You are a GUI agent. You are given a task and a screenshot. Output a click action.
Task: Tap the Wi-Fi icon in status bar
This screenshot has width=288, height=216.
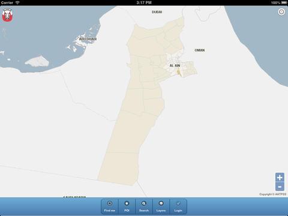coord(17,2)
